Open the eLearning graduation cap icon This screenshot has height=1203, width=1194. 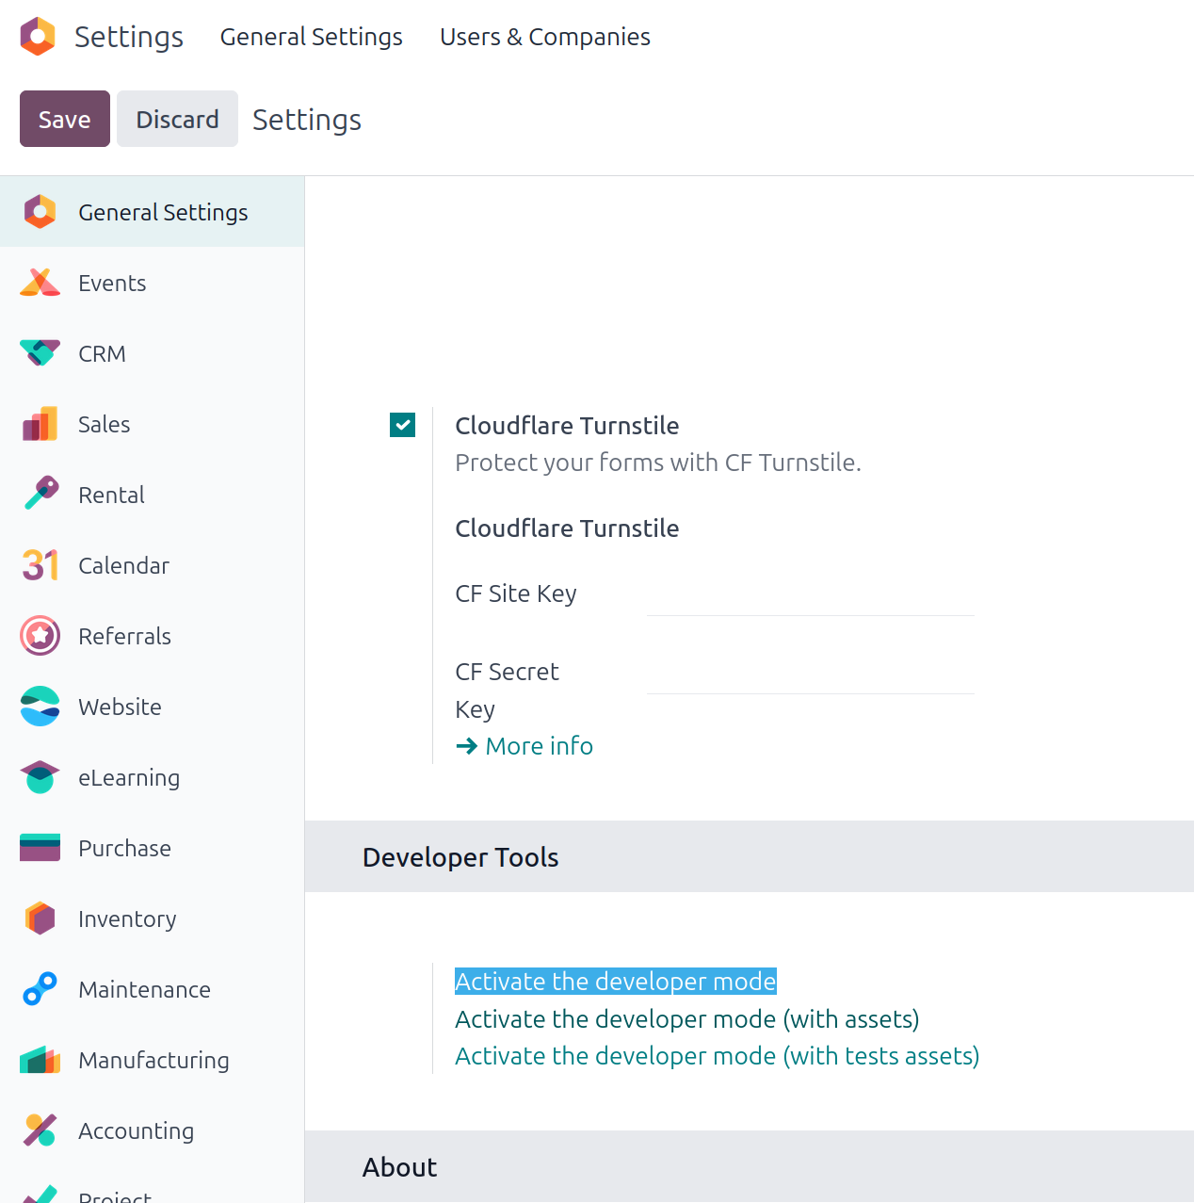pyautogui.click(x=40, y=777)
